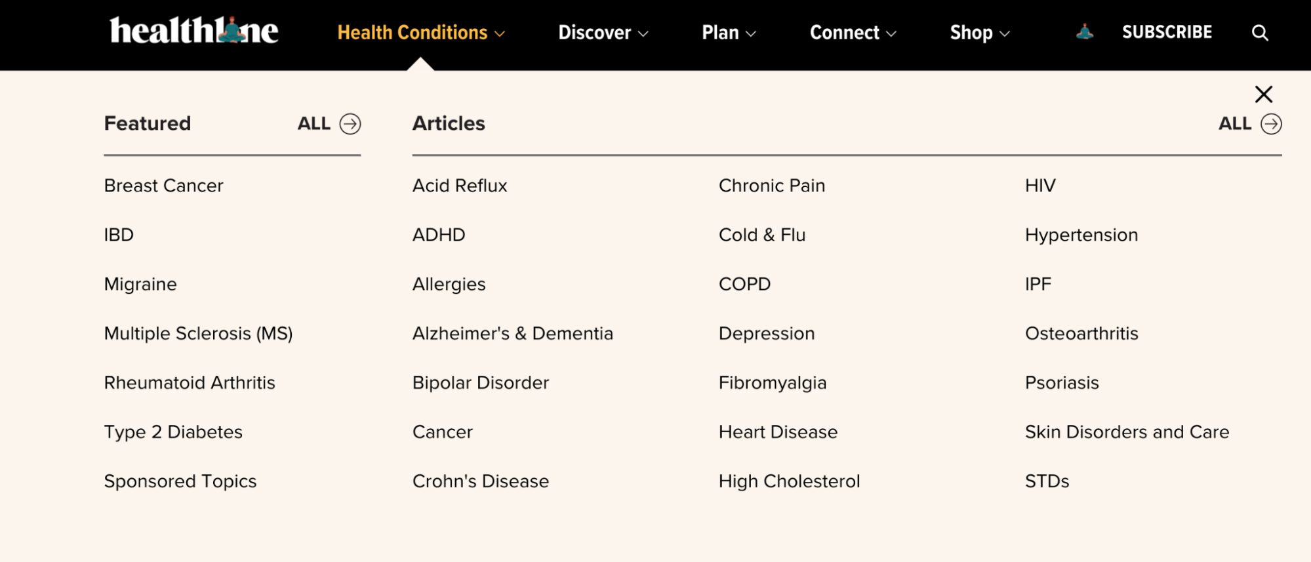This screenshot has height=562, width=1311.
Task: Click the Crohn's Disease link
Action: point(481,481)
